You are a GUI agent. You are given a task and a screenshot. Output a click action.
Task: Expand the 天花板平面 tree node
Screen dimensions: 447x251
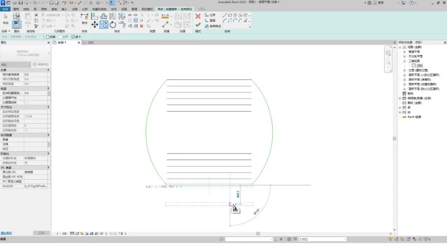click(404, 56)
